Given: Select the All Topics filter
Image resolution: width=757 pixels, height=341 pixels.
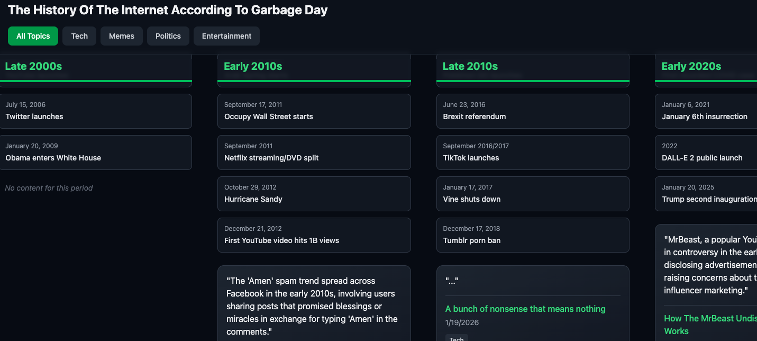Looking at the screenshot, I should [x=33, y=36].
